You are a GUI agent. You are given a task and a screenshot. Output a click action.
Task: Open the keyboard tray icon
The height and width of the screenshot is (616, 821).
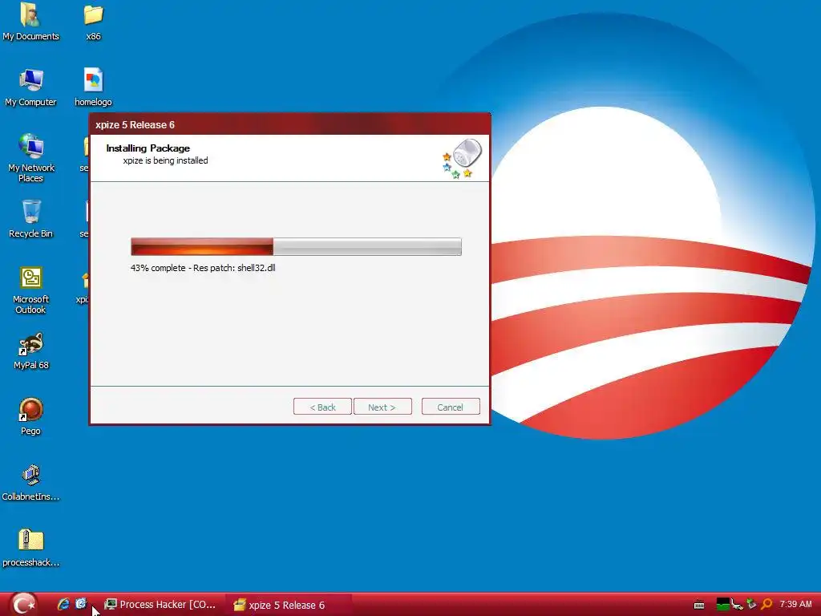pos(699,605)
